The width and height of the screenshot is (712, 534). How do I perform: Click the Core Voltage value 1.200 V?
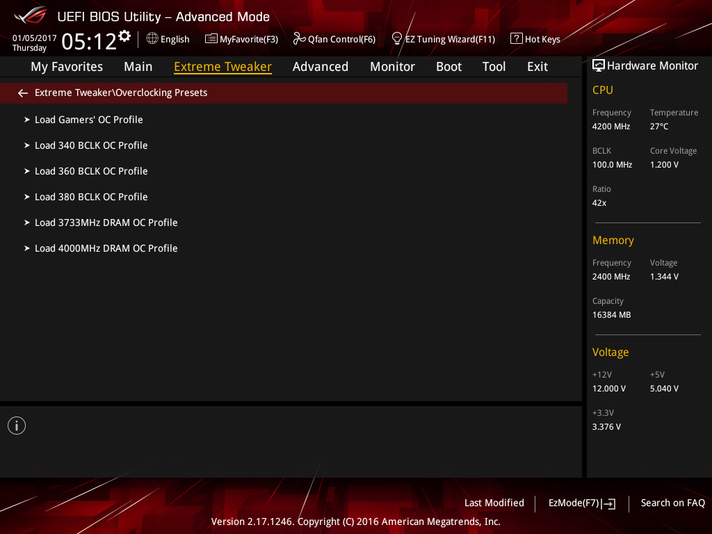(664, 164)
